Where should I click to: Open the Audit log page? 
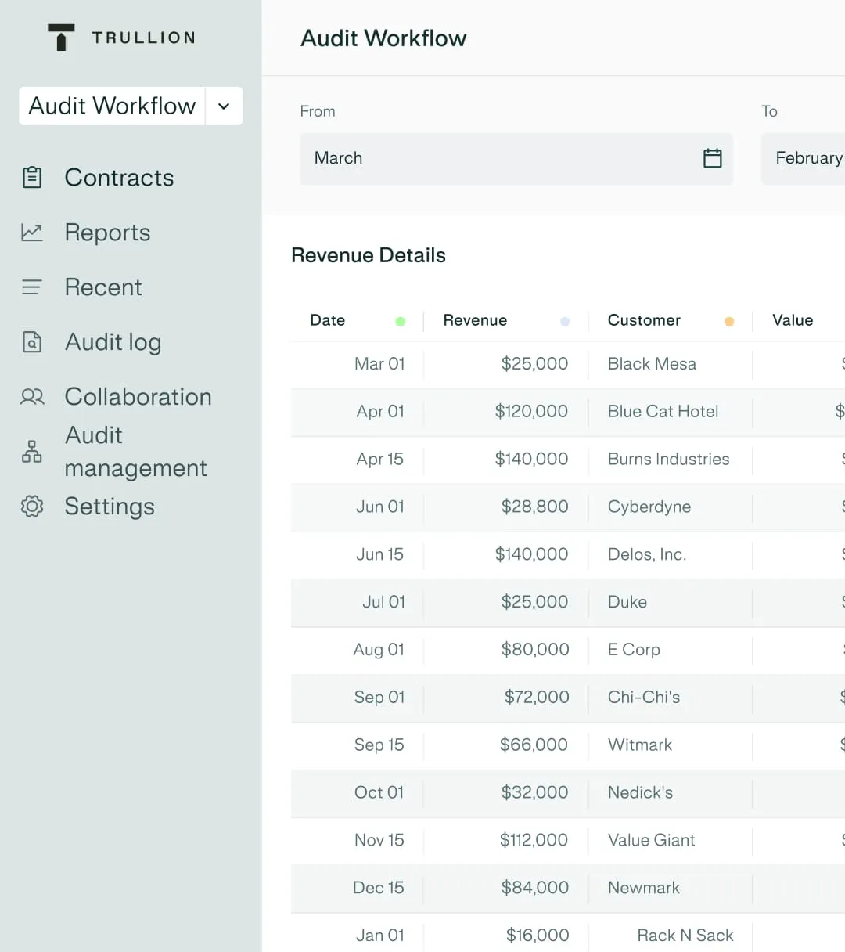tap(113, 342)
